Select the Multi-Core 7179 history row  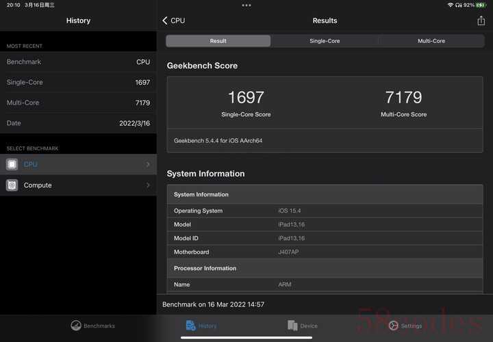point(78,103)
